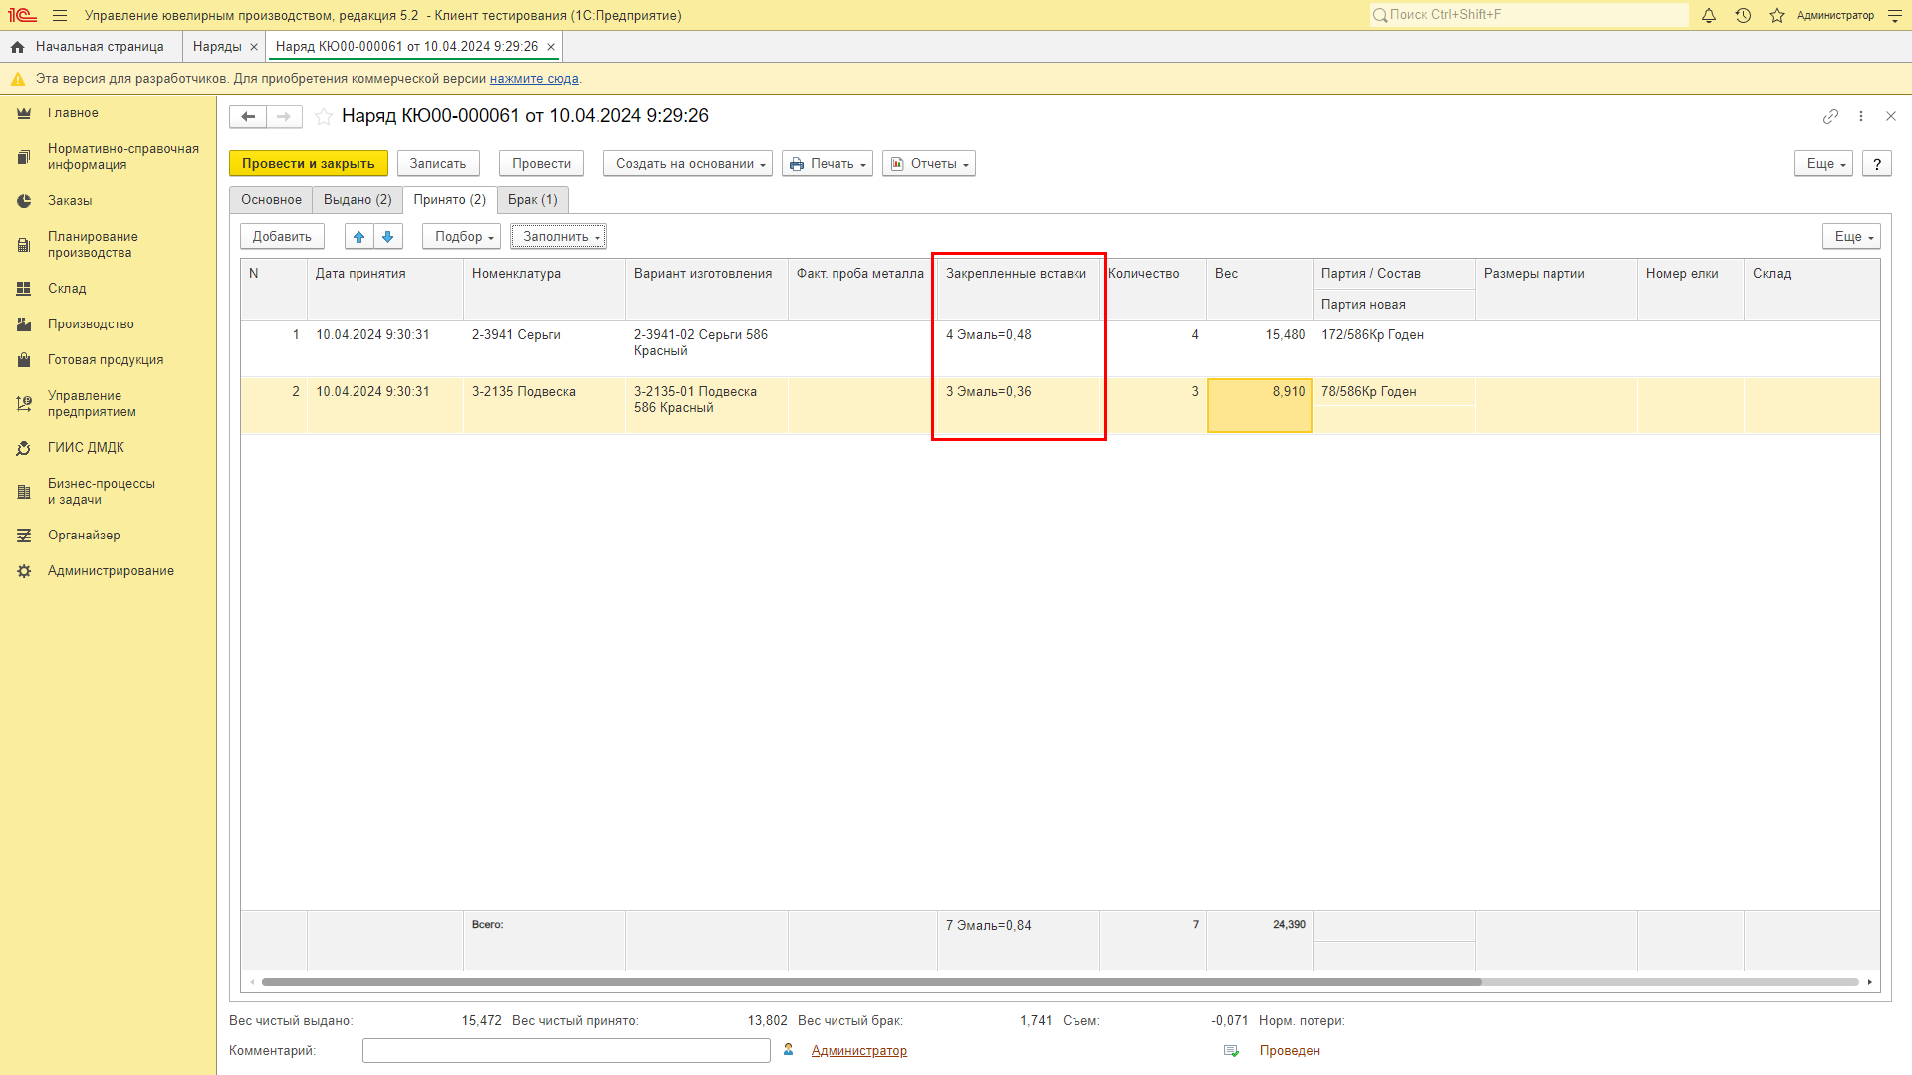Copy link to document icon
This screenshot has width=1912, height=1075.
(1830, 116)
